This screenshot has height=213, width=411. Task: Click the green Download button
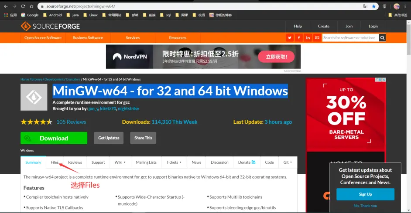tap(54, 138)
